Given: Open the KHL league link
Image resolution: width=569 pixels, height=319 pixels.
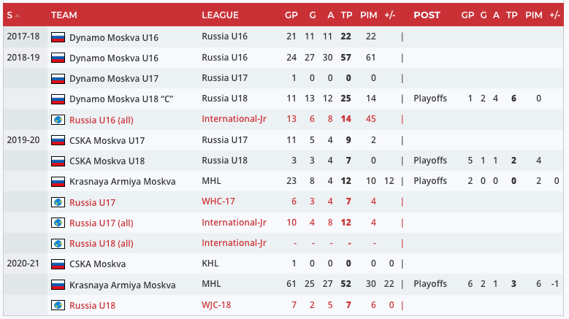Looking at the screenshot, I should point(210,264).
